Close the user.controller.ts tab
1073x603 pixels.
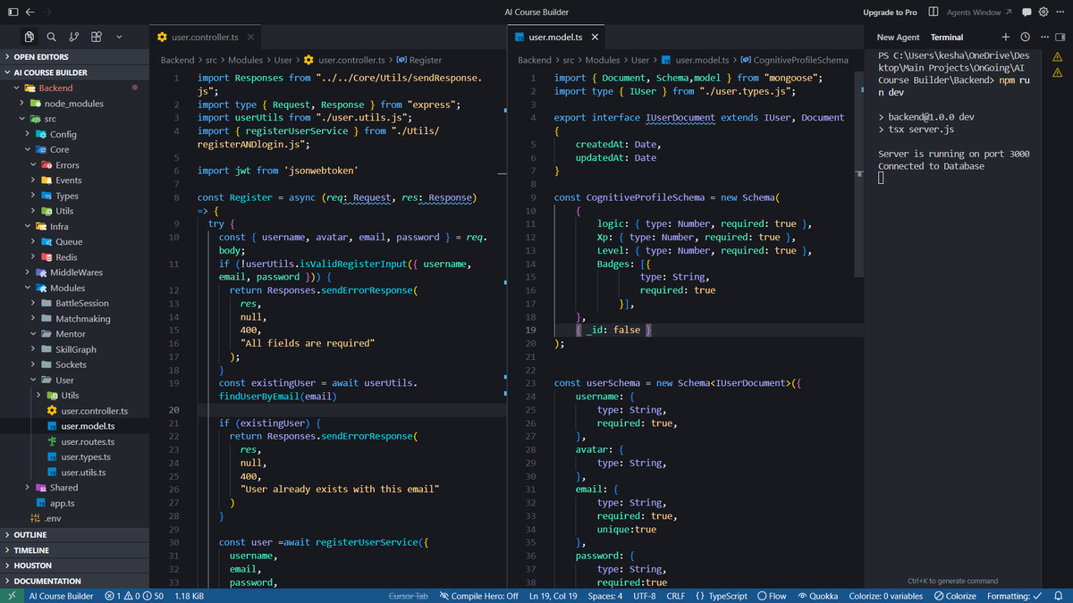click(x=251, y=38)
